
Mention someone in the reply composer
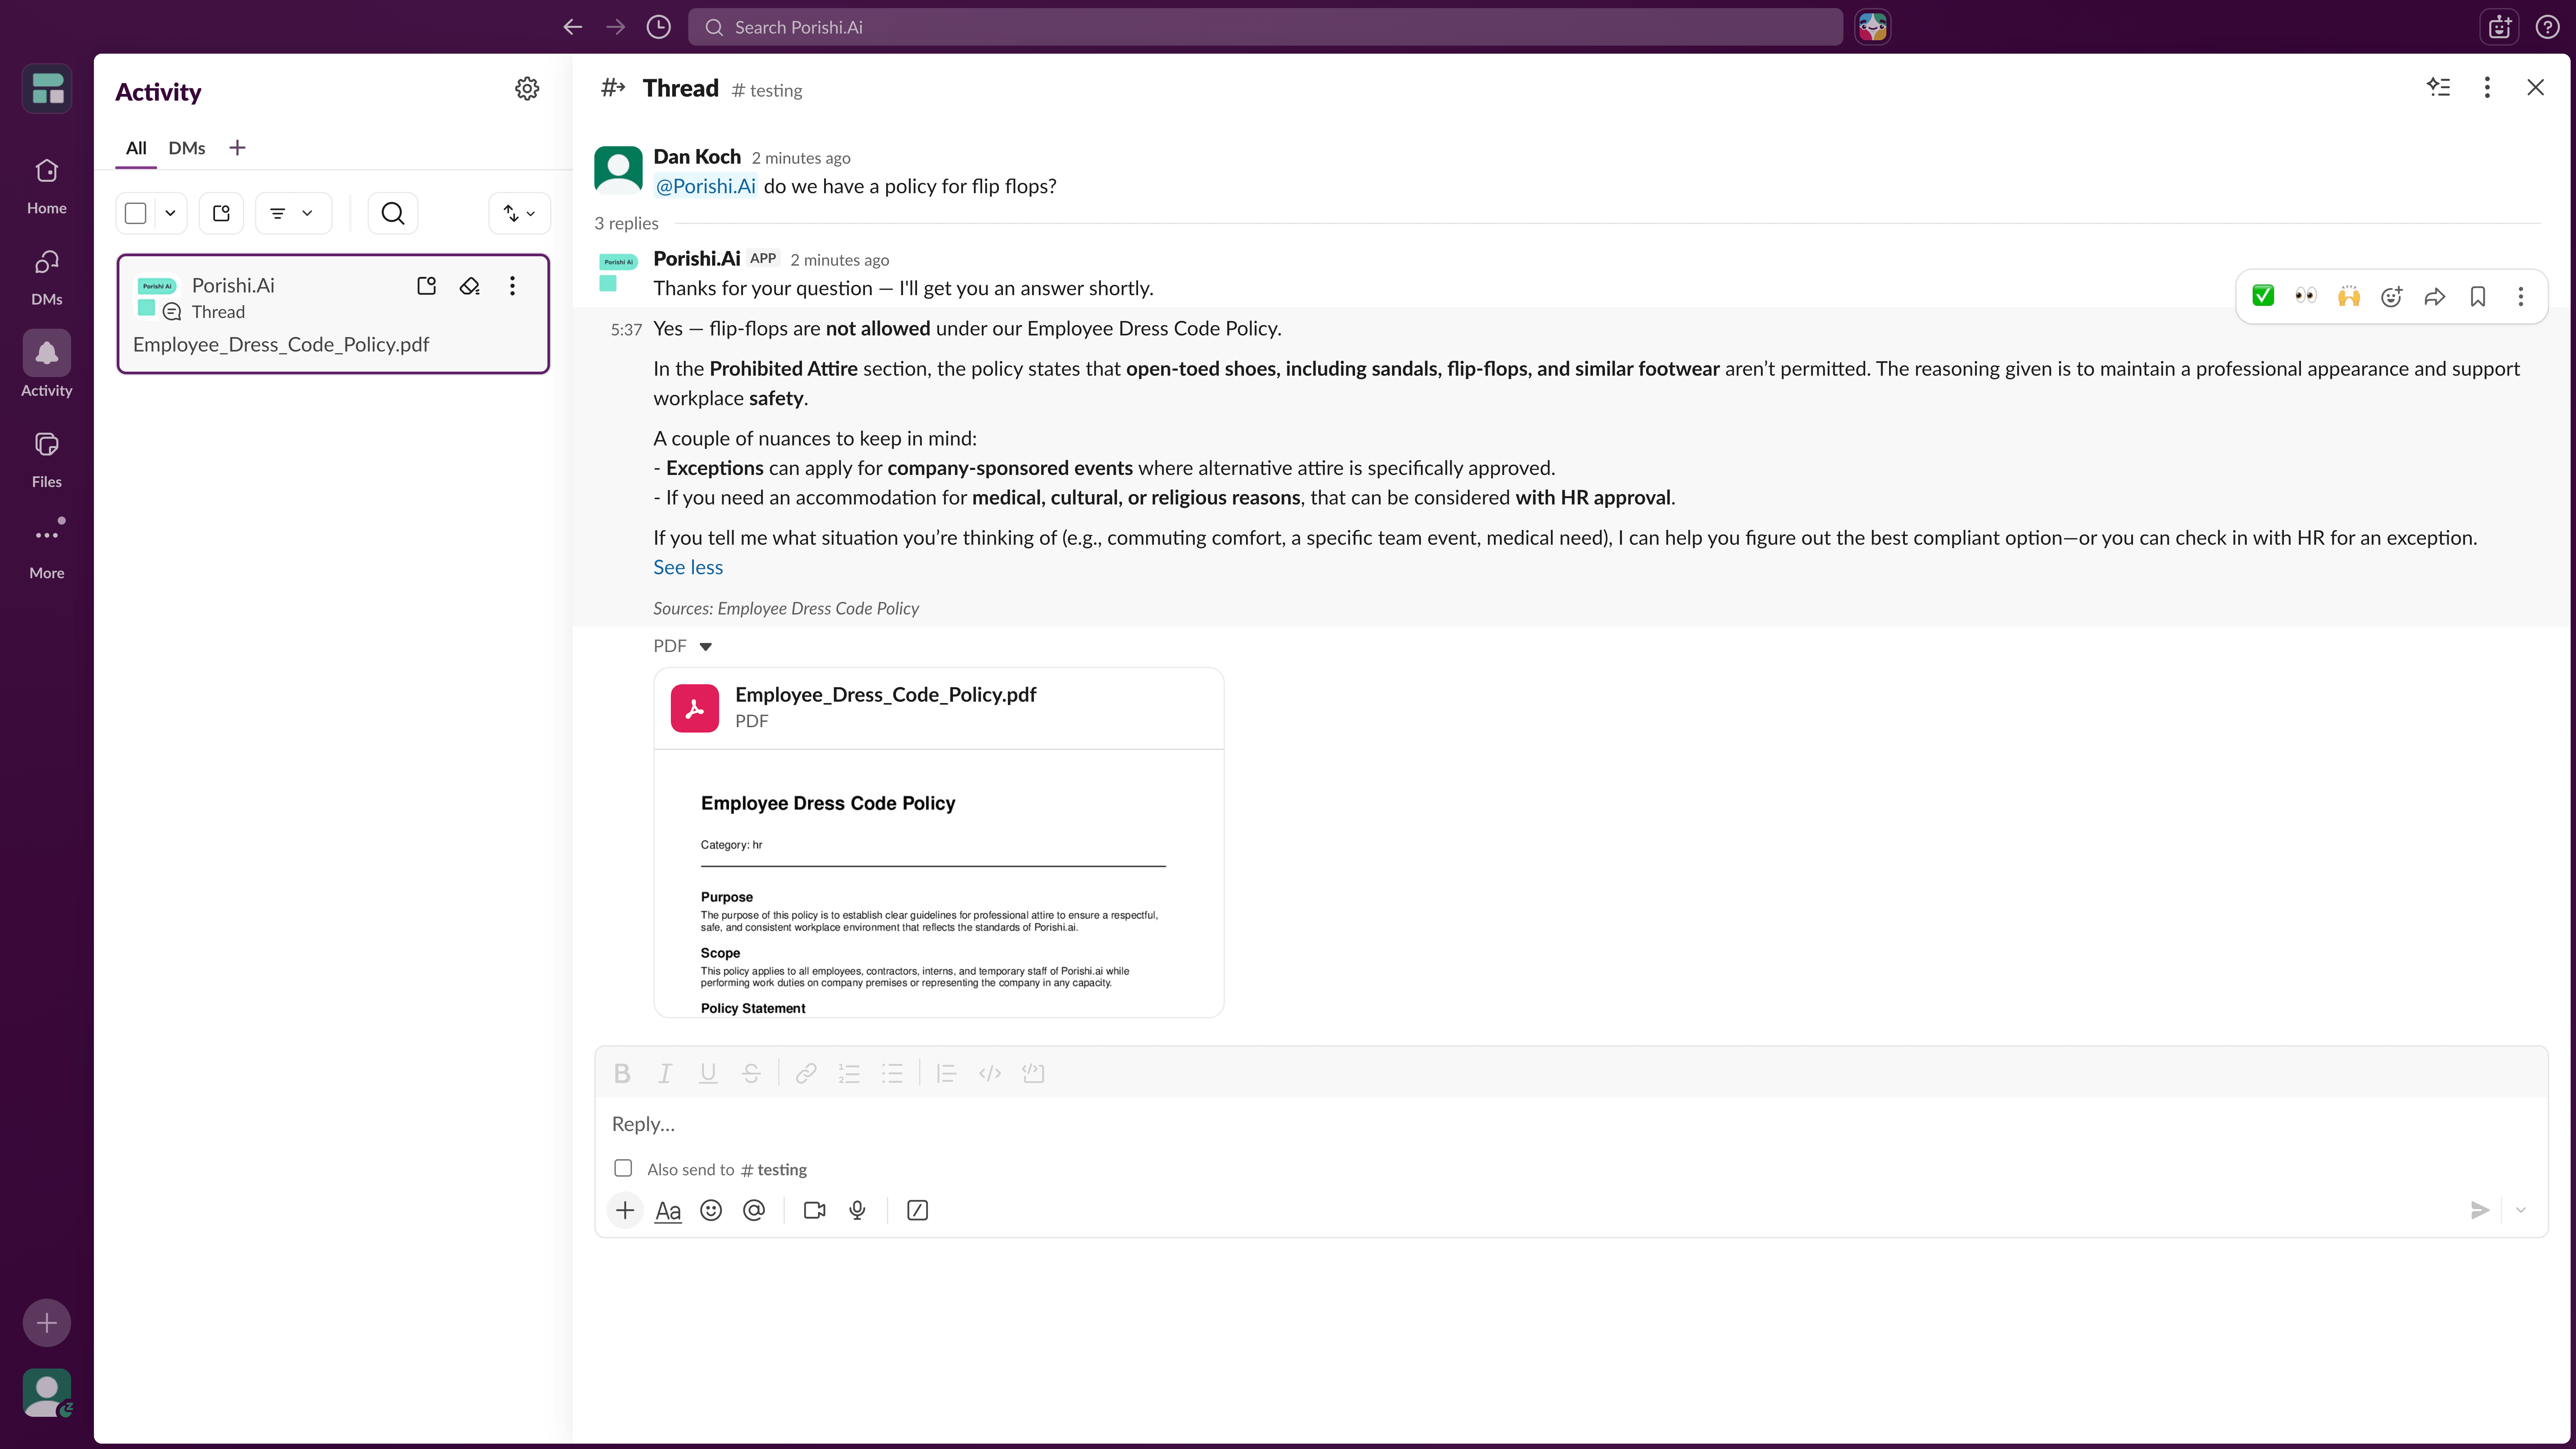click(x=753, y=1210)
